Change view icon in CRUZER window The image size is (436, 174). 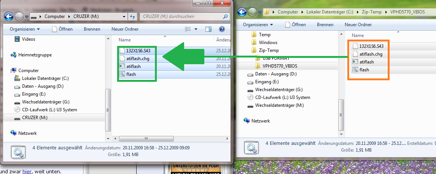click(188, 29)
